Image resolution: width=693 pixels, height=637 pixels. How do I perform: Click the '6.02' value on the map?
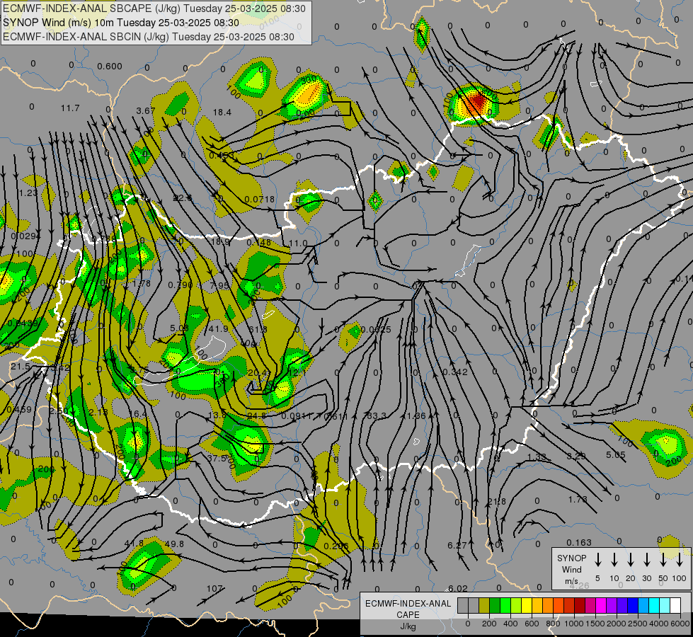coord(457,588)
